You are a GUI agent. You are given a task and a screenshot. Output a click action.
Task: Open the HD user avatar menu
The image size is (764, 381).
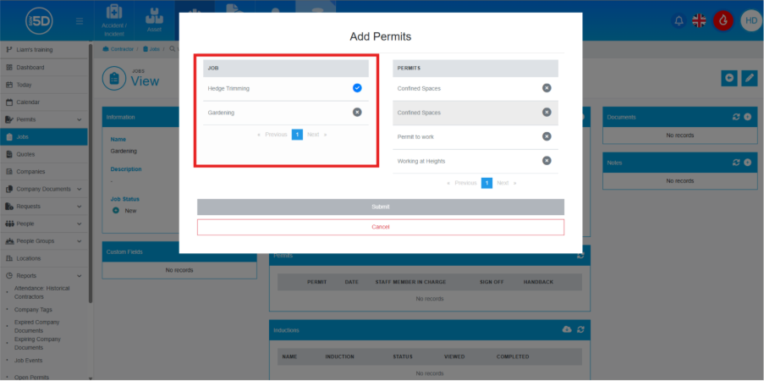pyautogui.click(x=750, y=20)
